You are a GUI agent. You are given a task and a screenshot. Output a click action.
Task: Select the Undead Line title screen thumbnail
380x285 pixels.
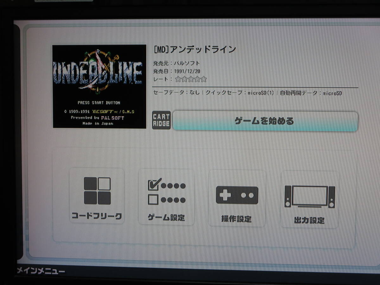pos(99,86)
